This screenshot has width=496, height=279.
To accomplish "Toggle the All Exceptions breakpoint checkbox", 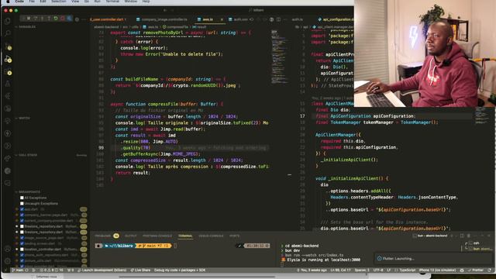I will [22, 198].
